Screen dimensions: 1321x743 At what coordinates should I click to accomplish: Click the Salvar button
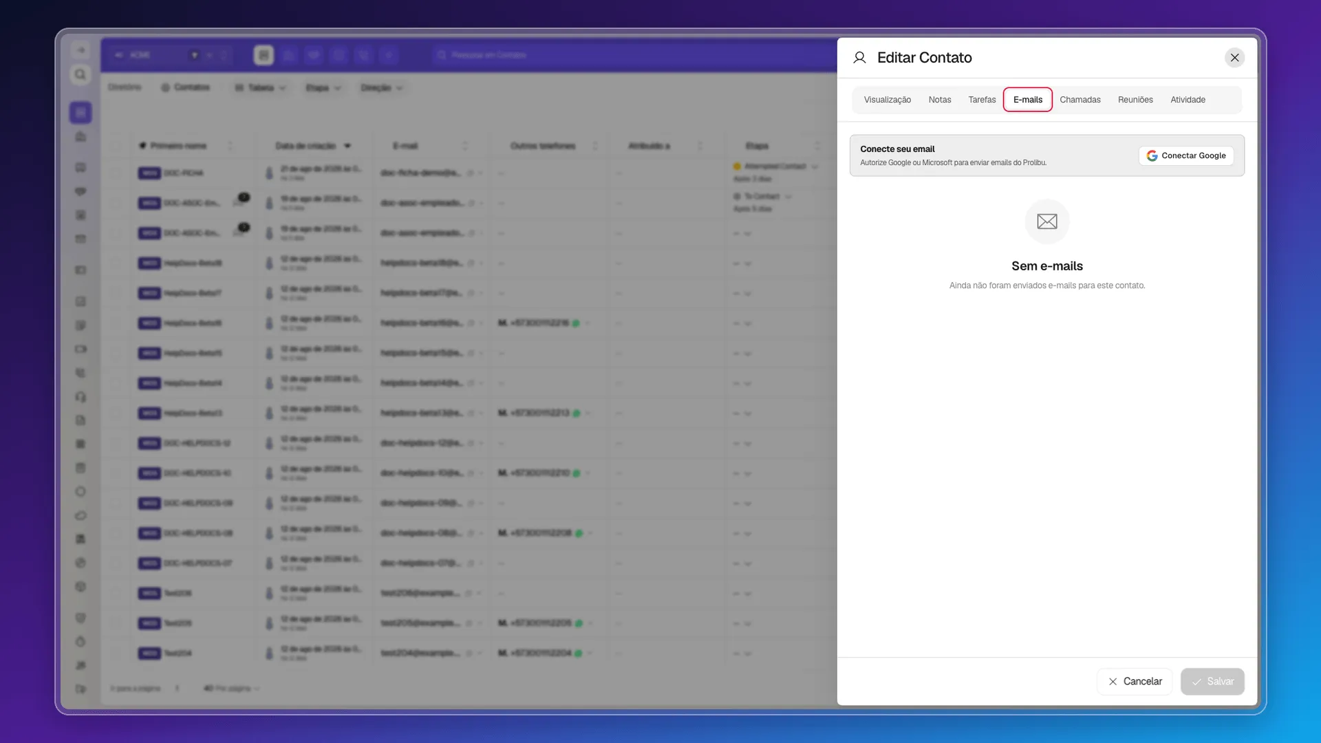click(x=1212, y=681)
